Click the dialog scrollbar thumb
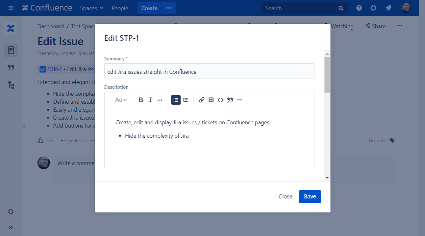 (327, 75)
